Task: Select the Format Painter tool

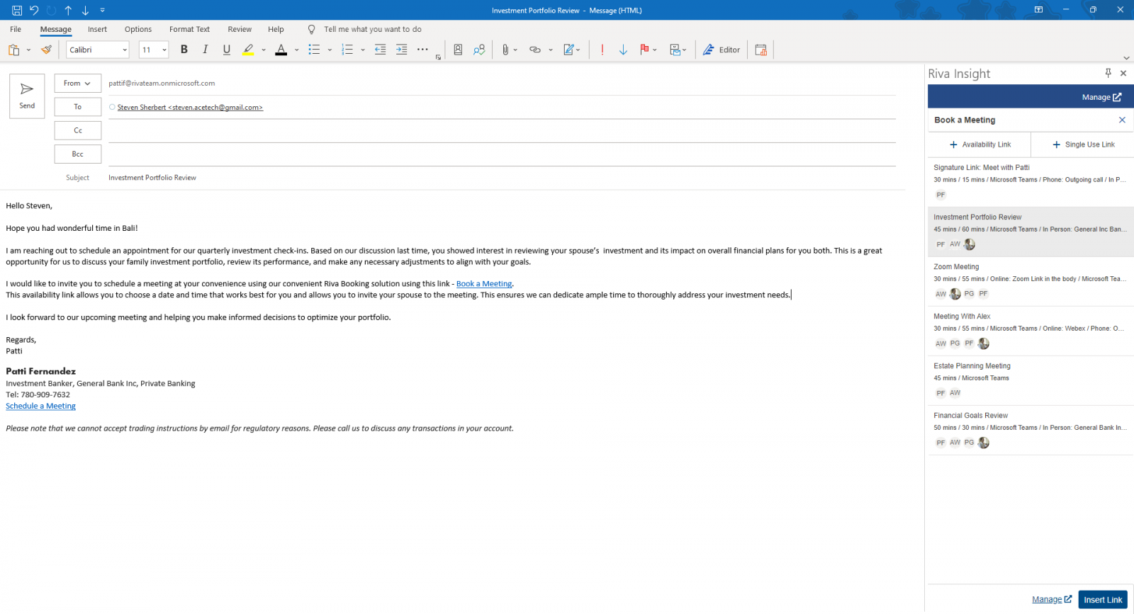Action: click(x=46, y=50)
